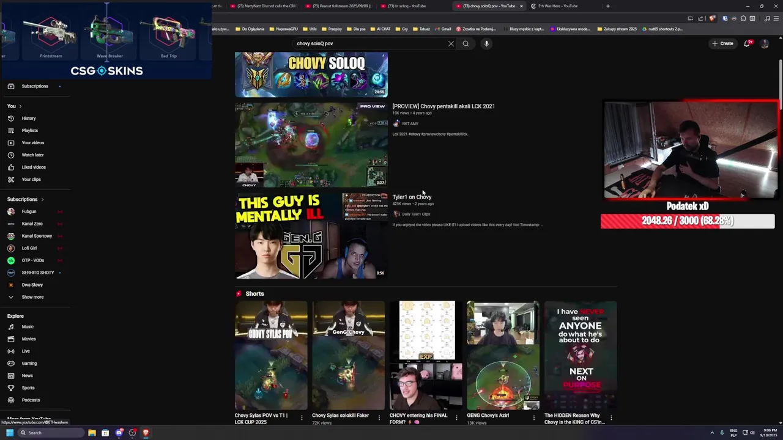Open the Lofi Girl channel
Viewport: 783px width, 440px height.
coord(29,248)
